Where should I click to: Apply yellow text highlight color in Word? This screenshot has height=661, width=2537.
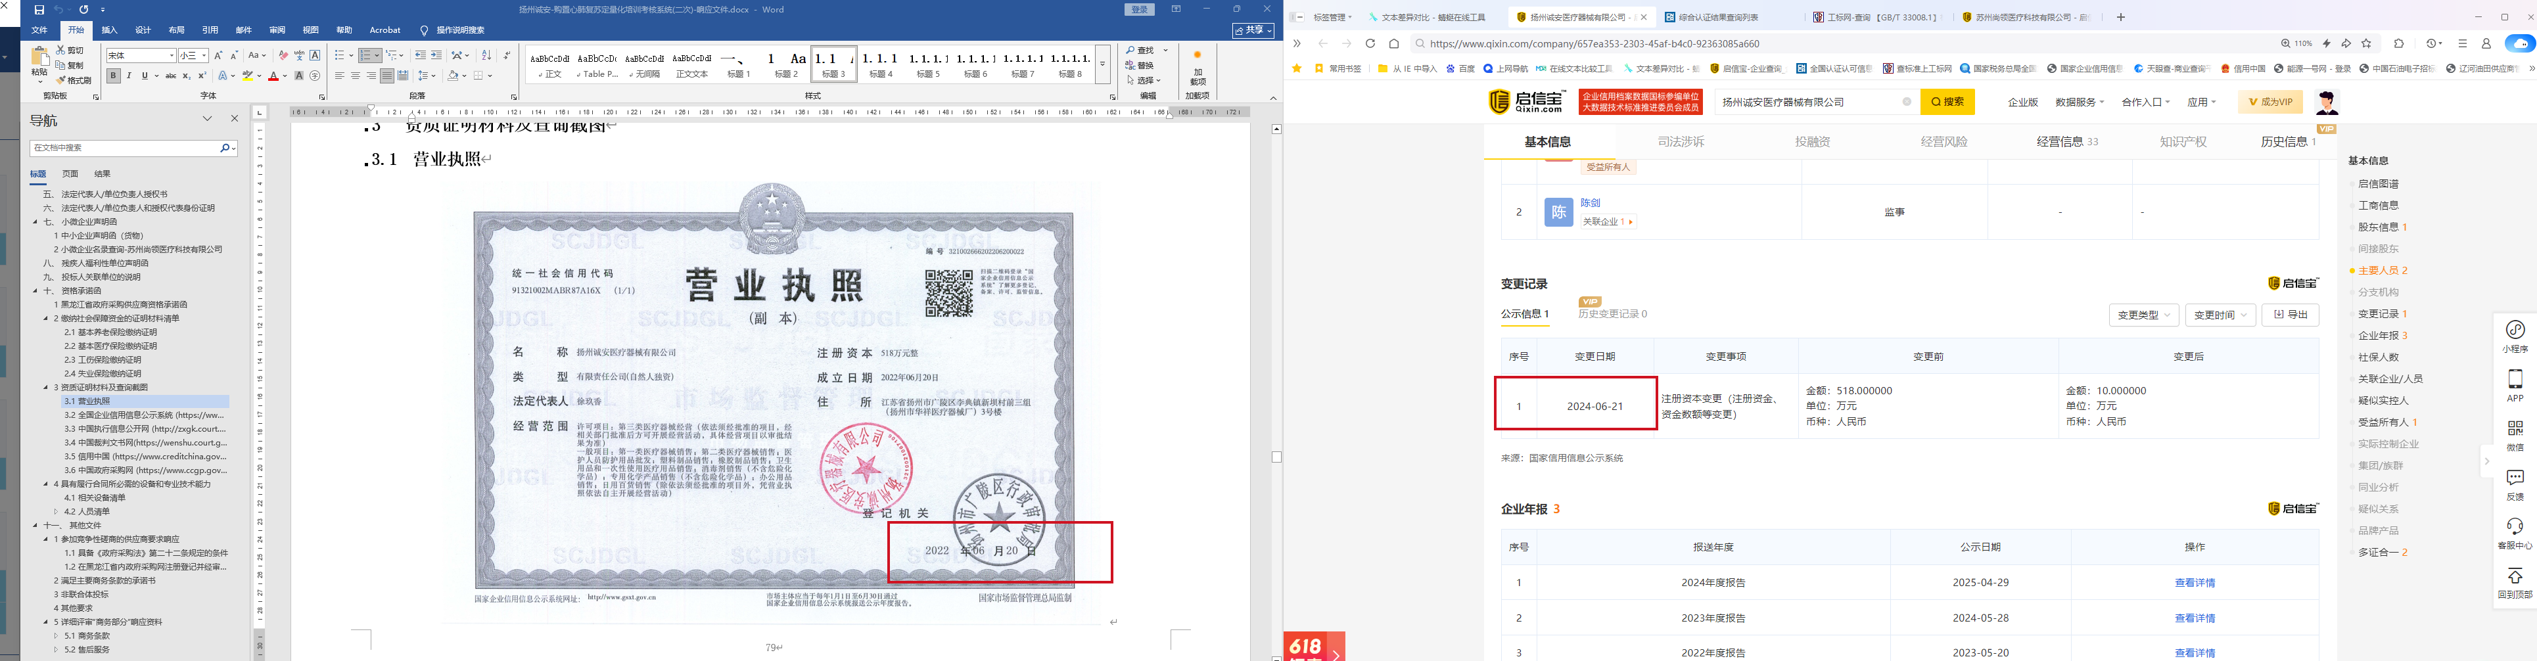[x=248, y=76]
